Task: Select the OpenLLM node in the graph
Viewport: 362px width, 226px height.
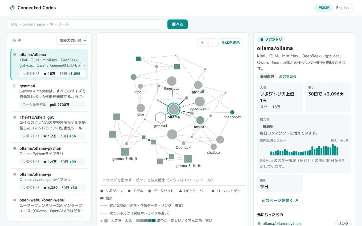Action: 183,143
